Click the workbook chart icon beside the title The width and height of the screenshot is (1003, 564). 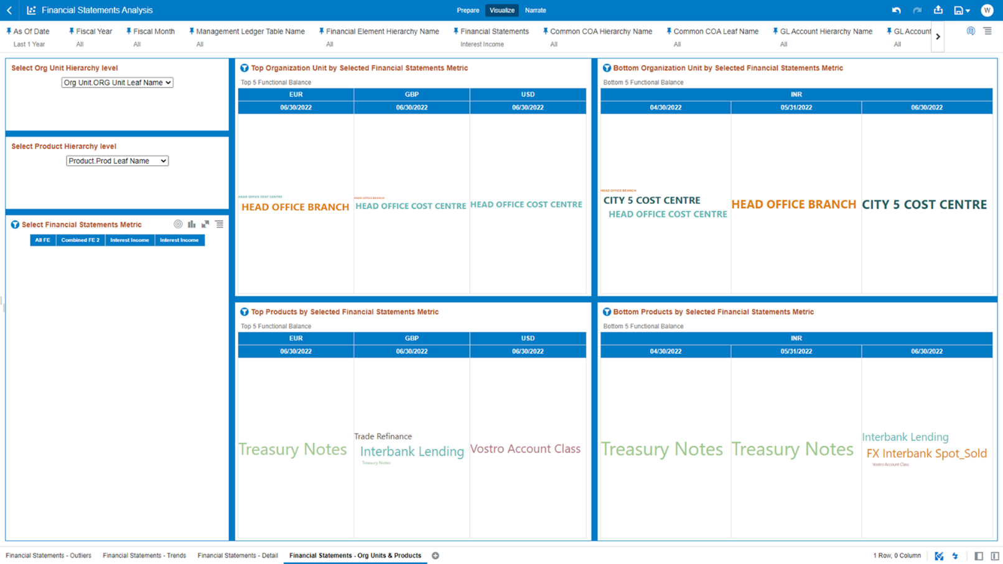click(31, 10)
